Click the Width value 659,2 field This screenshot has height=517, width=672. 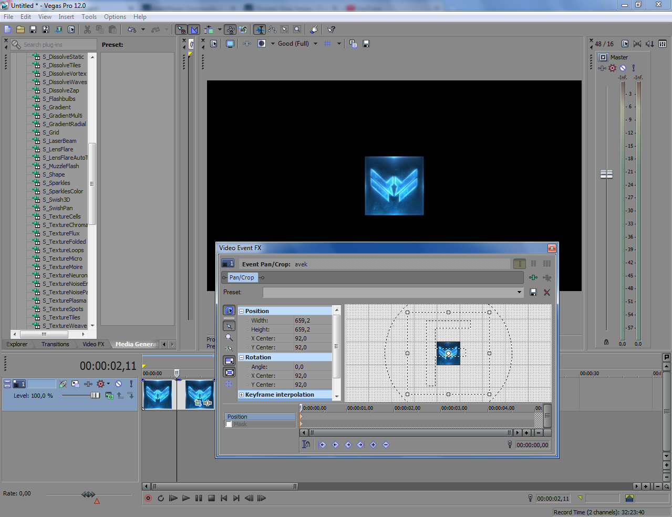click(x=313, y=320)
